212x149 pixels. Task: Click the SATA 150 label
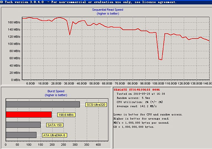coord(54,125)
